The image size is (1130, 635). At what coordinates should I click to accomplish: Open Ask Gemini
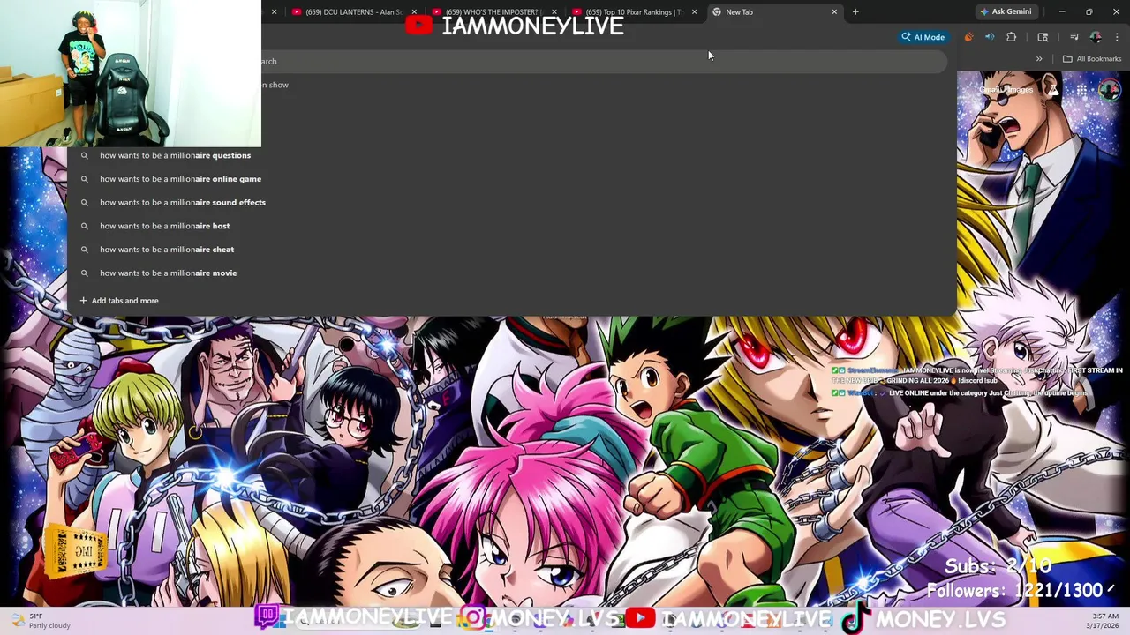(x=1006, y=12)
